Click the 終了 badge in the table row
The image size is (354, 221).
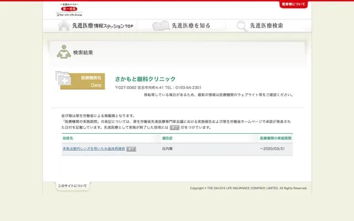(x=131, y=149)
